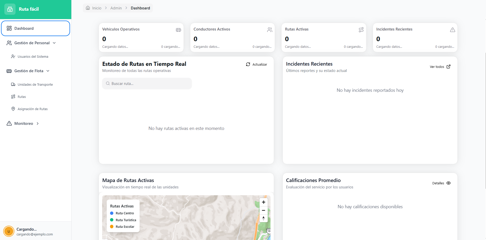Click the compass reset icon on the map
This screenshot has width=486, height=240.
point(263,218)
